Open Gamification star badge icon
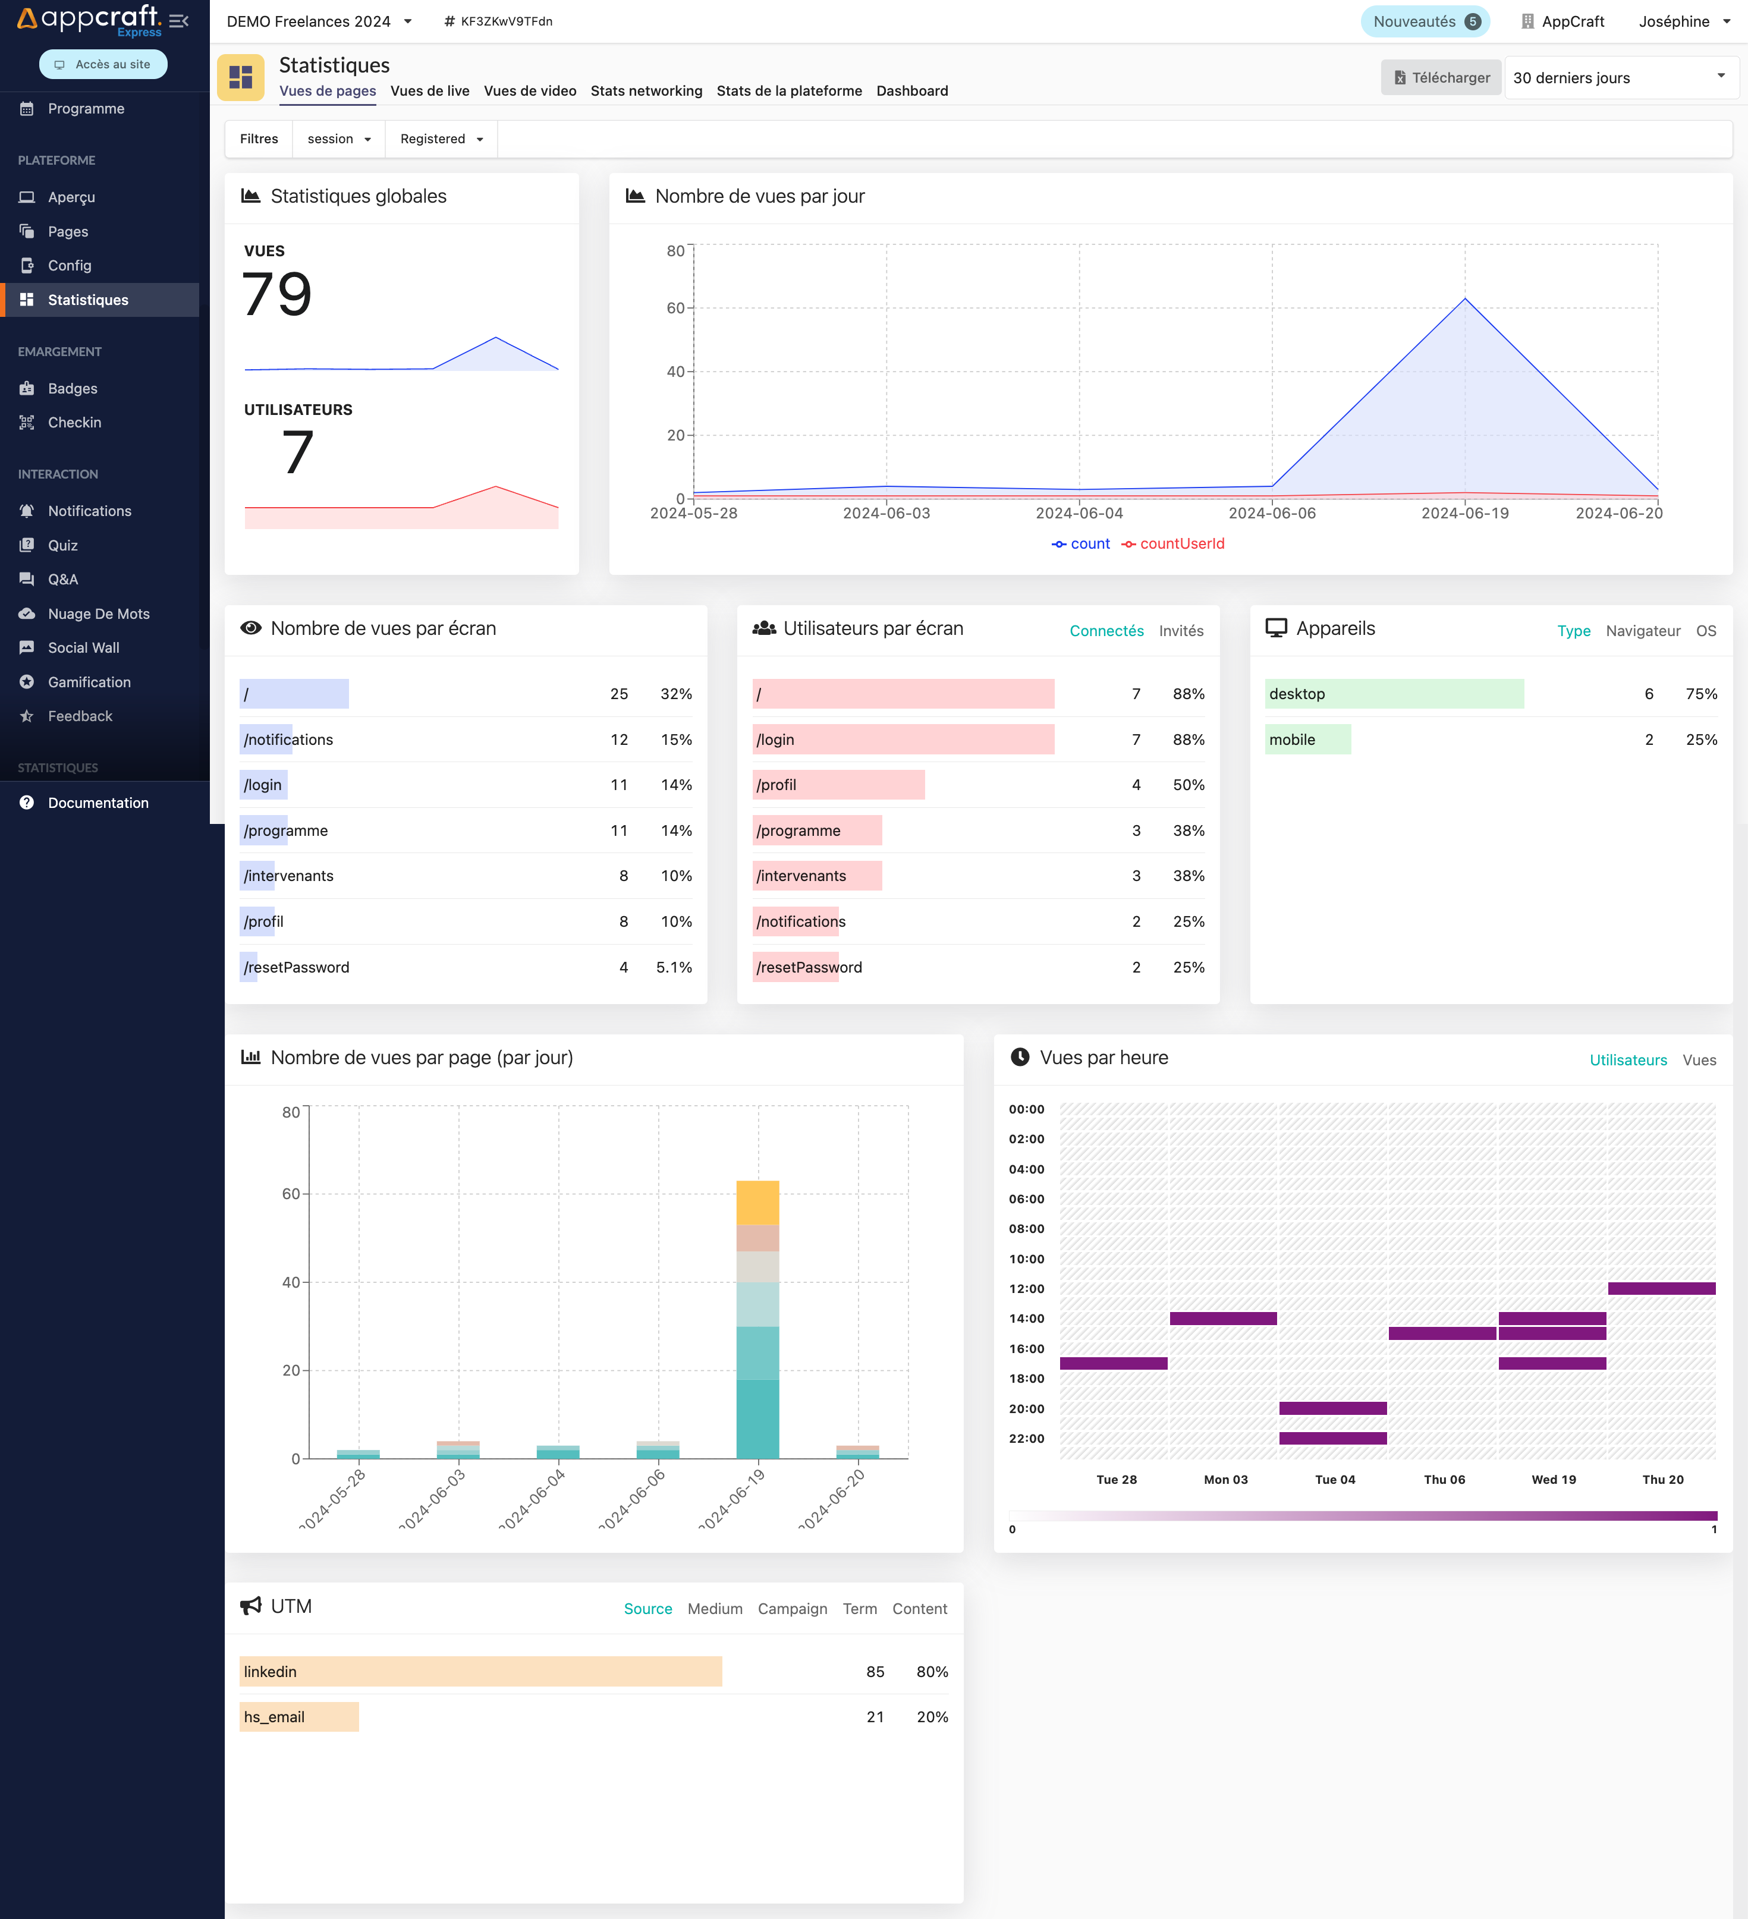 coord(27,682)
